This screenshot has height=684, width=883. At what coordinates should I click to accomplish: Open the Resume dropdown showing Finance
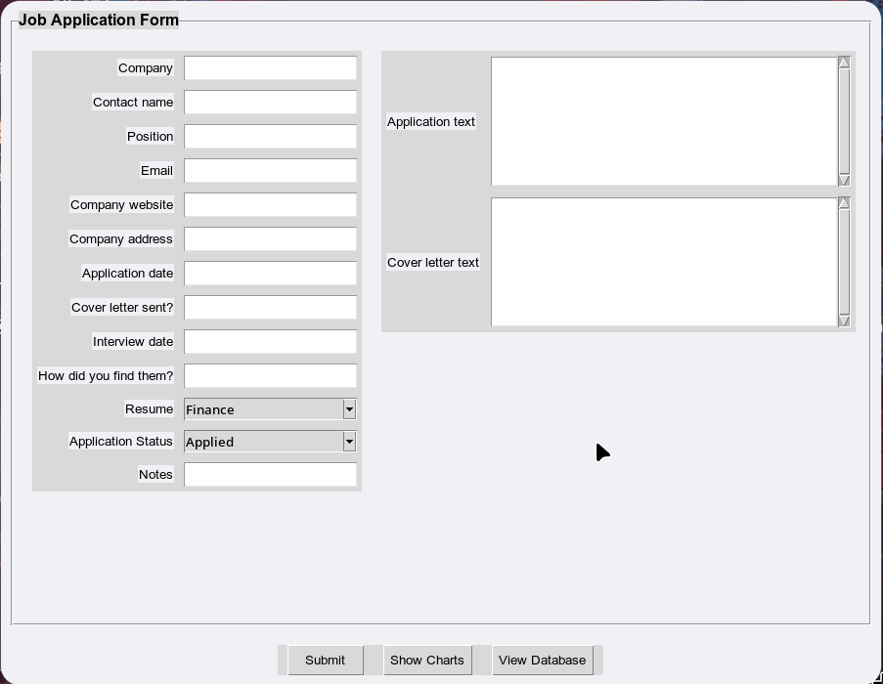(x=263, y=409)
